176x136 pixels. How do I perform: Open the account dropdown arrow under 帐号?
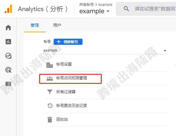165,51
